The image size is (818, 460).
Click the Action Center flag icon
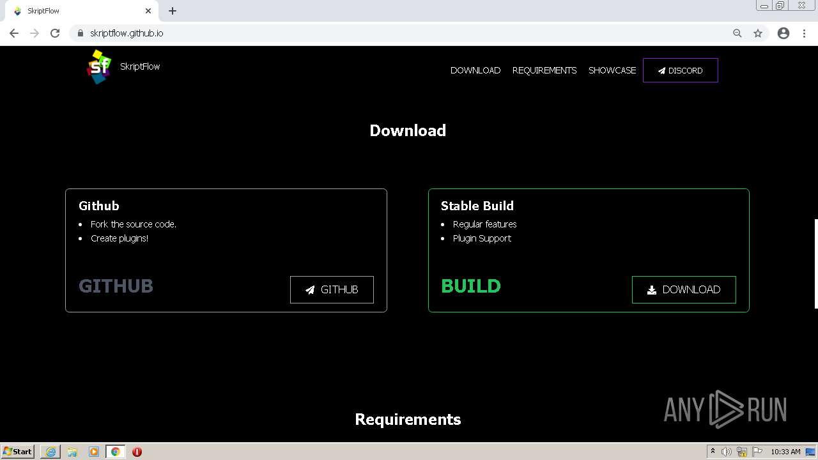tap(757, 452)
